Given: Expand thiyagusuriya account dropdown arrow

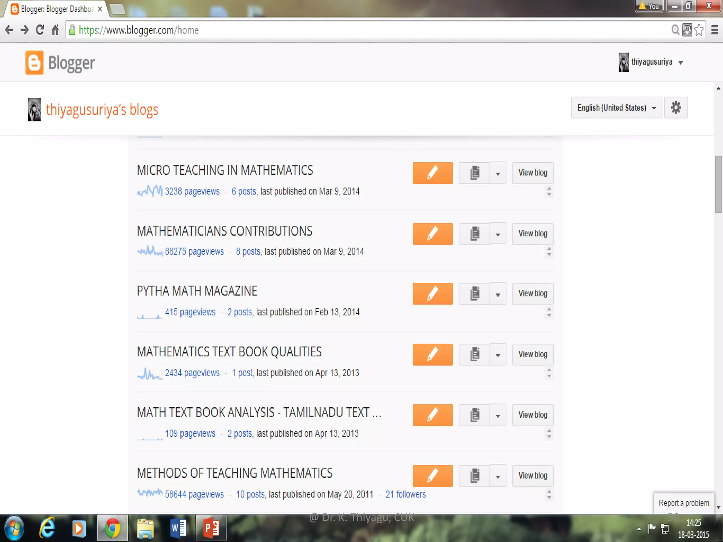Looking at the screenshot, I should [681, 63].
